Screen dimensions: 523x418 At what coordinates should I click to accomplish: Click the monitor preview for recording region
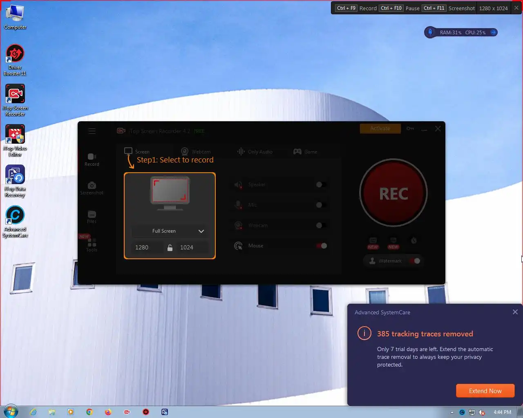click(x=170, y=193)
